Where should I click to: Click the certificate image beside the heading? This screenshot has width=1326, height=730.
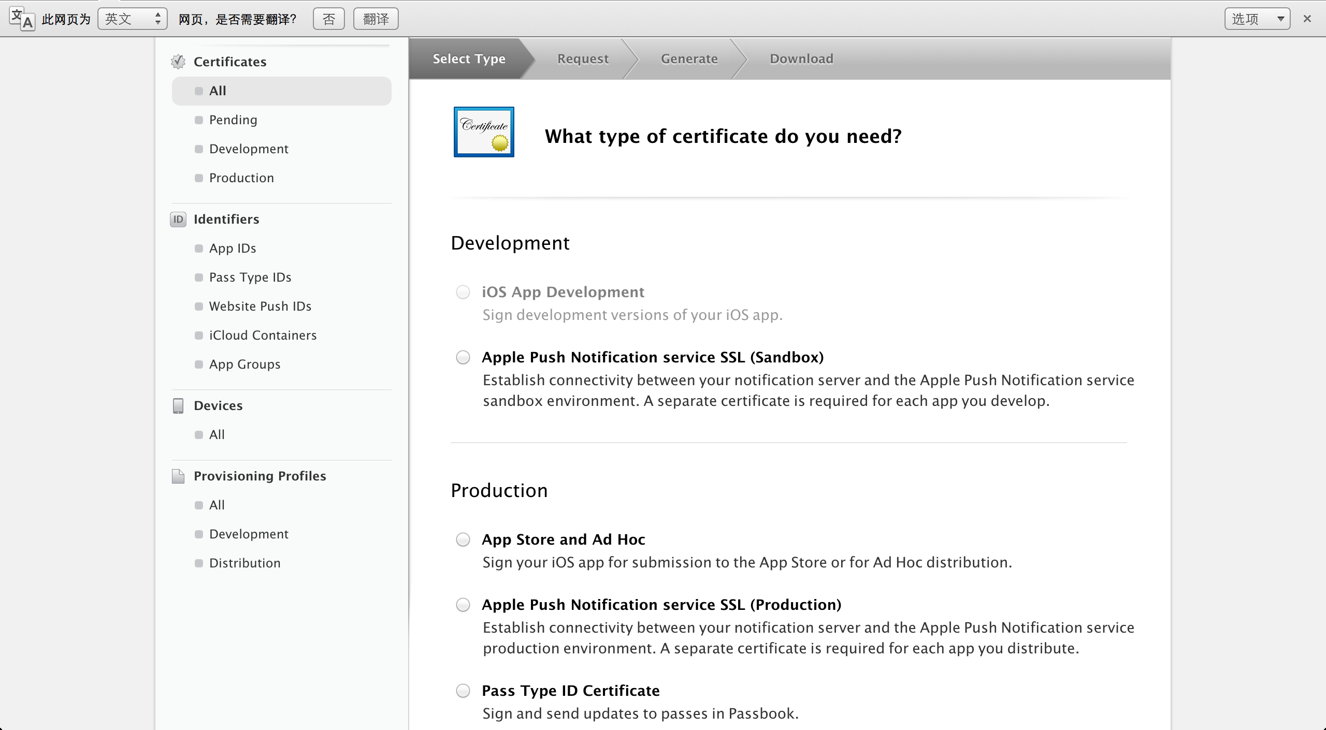pos(484,132)
